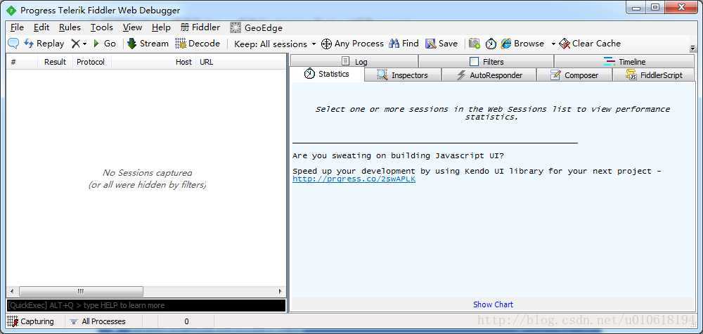Image resolution: width=703 pixels, height=334 pixels.
Task: Sort sessions by URL column header
Action: tap(240, 62)
